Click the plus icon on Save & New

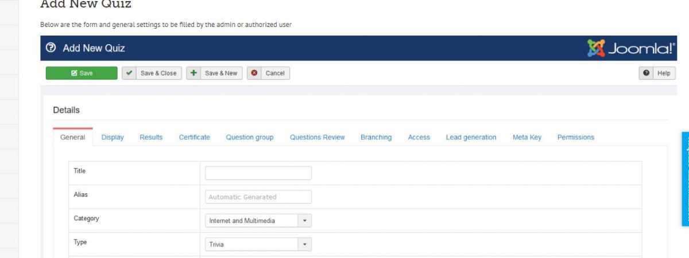point(193,73)
